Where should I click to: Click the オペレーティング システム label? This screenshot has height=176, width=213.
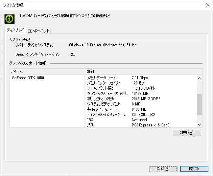(35, 45)
